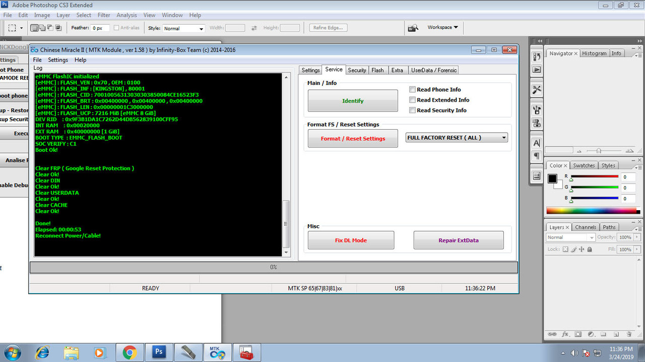Click the Repair ExtData button
The image size is (645, 362).
(459, 240)
